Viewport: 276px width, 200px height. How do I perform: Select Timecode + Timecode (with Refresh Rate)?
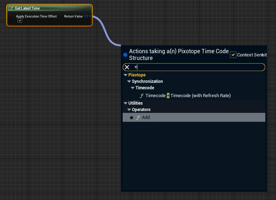[188, 96]
